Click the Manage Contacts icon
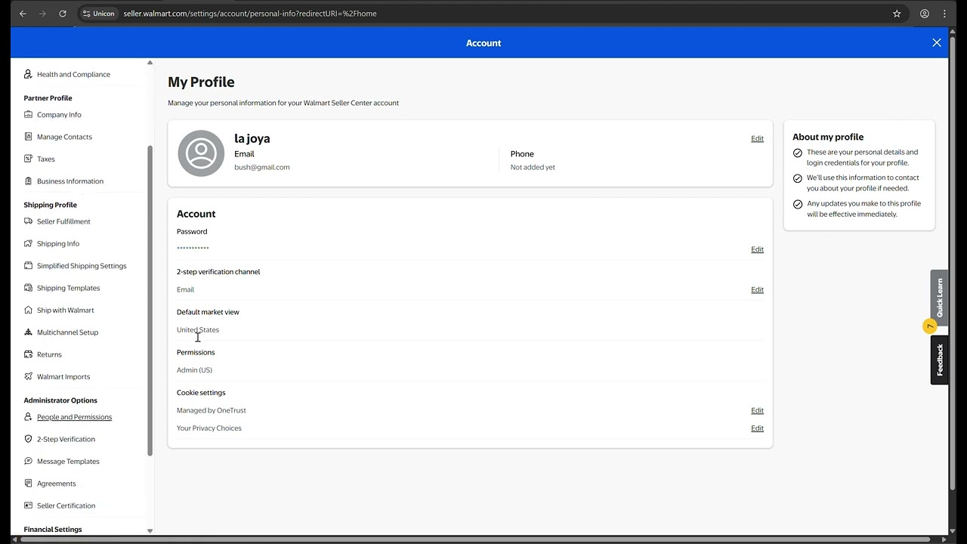The width and height of the screenshot is (967, 544). click(29, 137)
